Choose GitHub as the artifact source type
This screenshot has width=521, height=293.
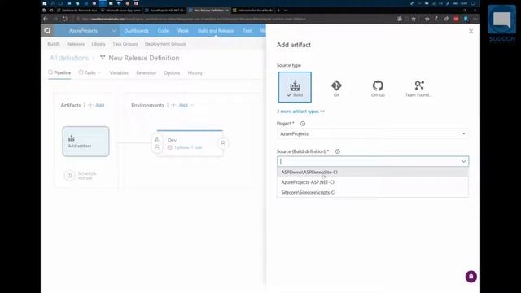[378, 89]
